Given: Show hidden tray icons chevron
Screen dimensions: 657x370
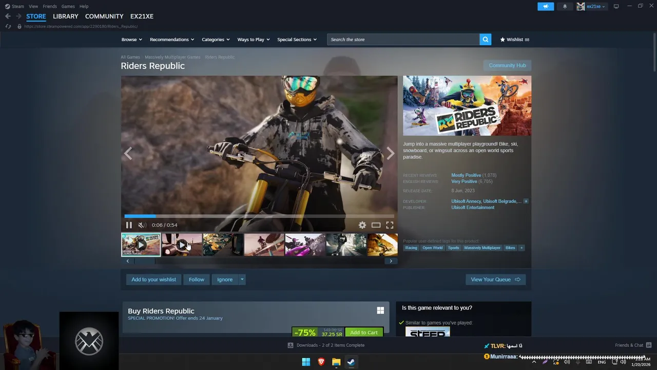Looking at the screenshot, I should [x=534, y=362].
